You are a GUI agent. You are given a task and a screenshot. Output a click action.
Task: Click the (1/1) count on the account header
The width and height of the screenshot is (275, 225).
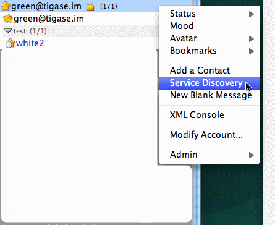(109, 6)
